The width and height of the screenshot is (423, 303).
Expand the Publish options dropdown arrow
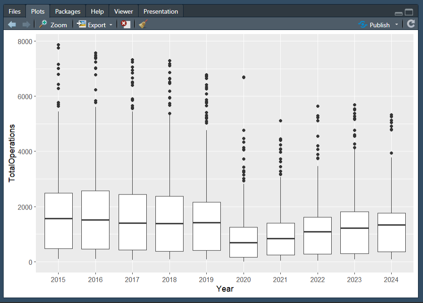tap(397, 25)
